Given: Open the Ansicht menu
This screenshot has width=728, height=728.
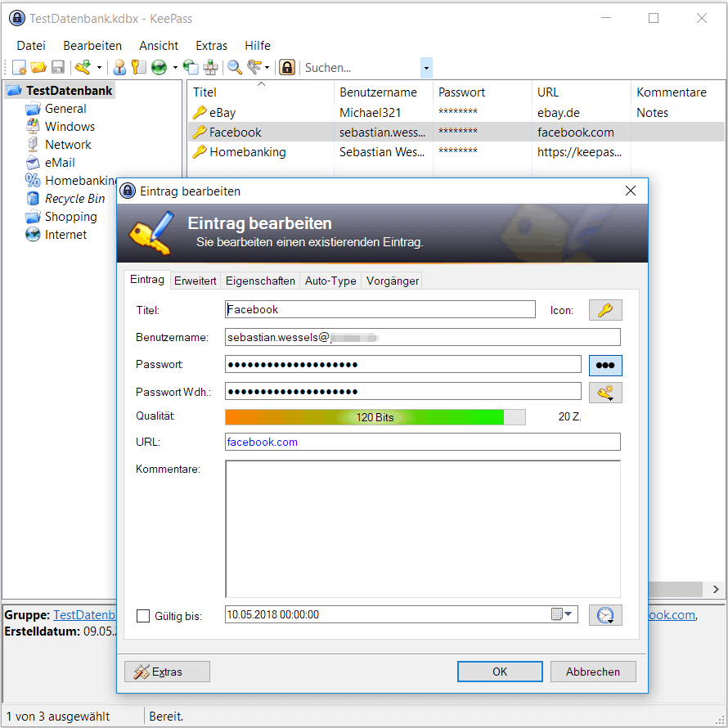Looking at the screenshot, I should click(x=159, y=46).
